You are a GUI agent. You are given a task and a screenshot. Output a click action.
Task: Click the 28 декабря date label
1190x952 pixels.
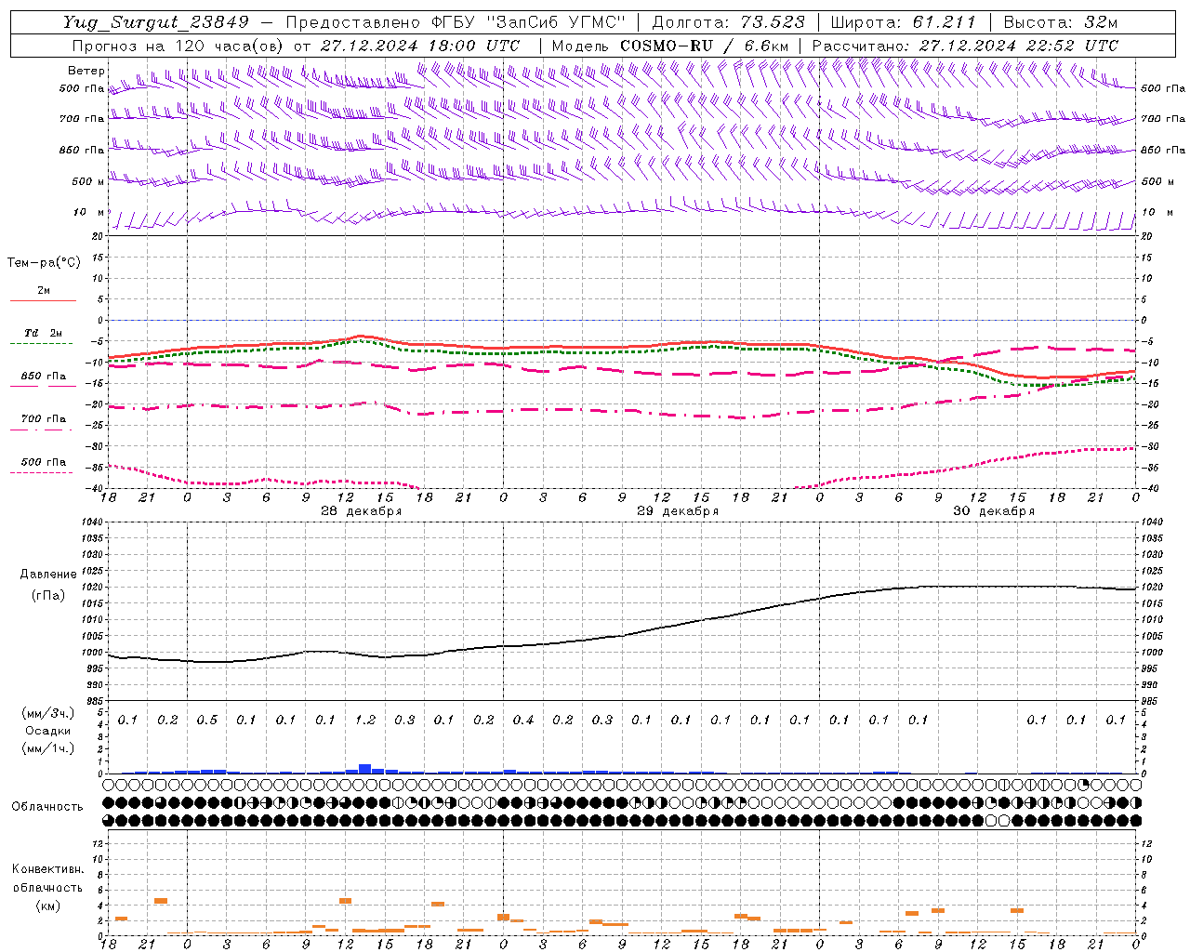[361, 511]
